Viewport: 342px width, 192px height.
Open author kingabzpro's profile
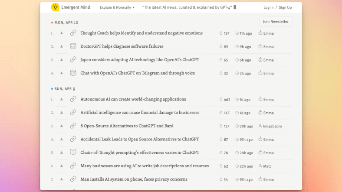(x=272, y=126)
